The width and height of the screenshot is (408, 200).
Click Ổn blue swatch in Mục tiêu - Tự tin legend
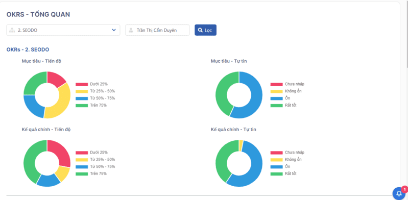[x=276, y=98]
